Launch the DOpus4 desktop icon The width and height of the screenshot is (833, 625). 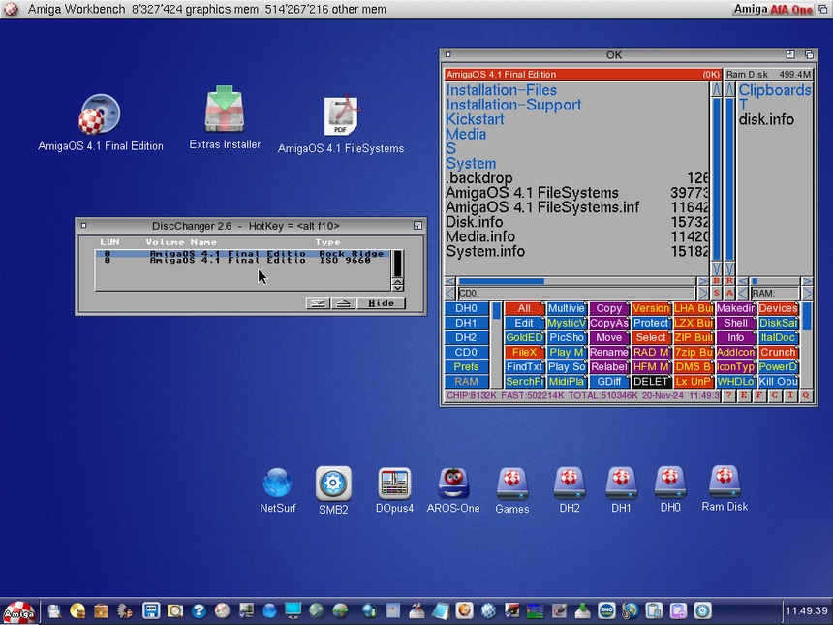(394, 484)
